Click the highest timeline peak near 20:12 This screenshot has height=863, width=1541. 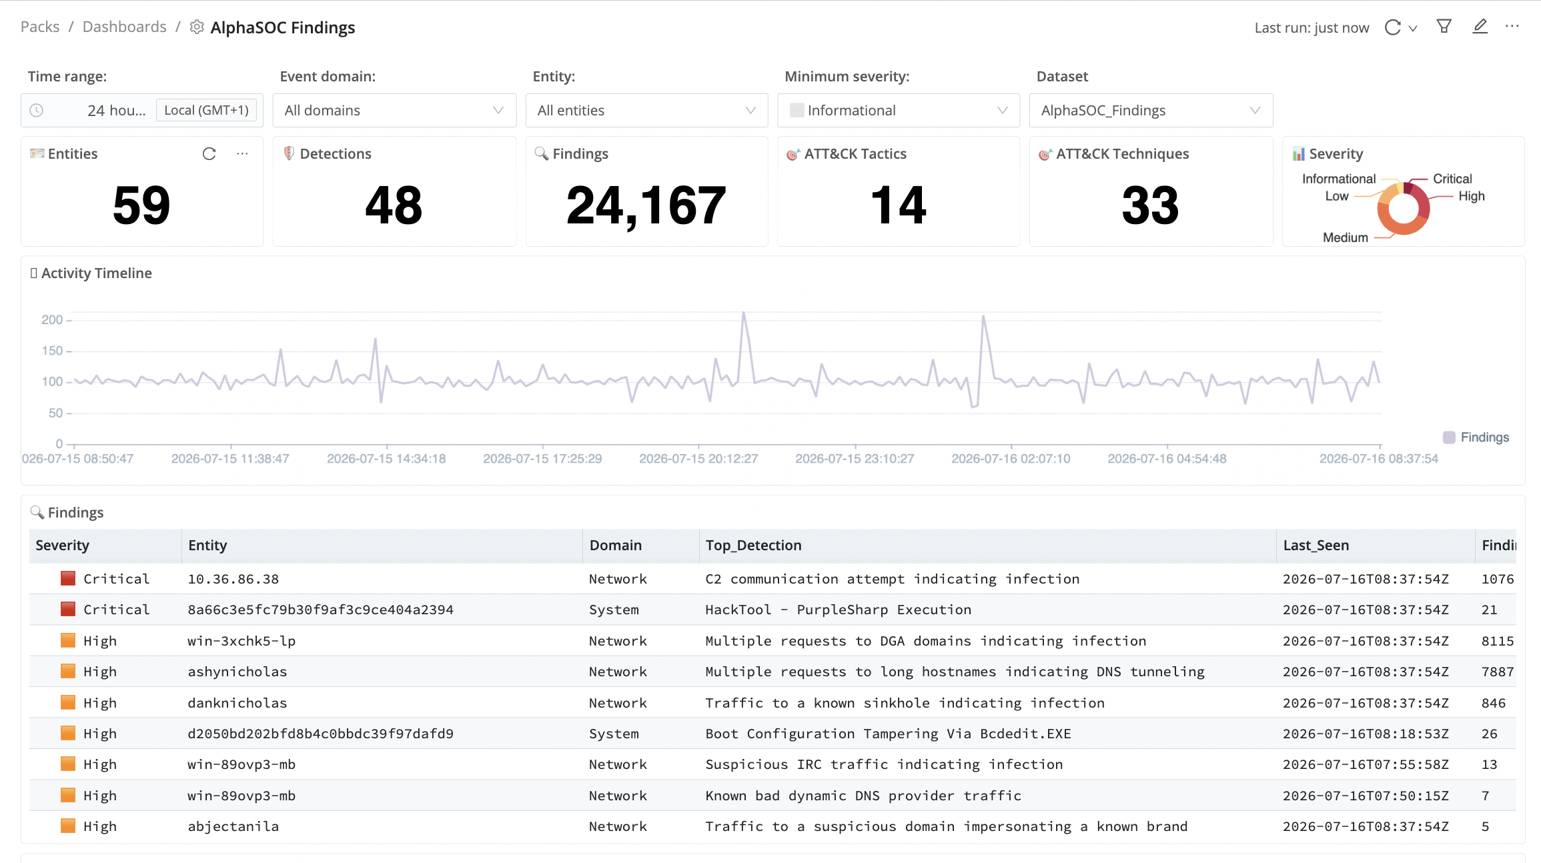click(743, 313)
